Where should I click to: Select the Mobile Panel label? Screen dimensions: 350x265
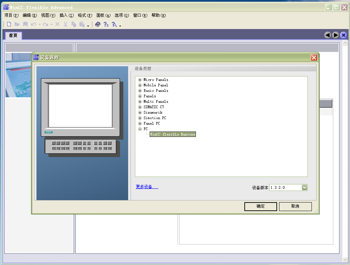point(156,85)
